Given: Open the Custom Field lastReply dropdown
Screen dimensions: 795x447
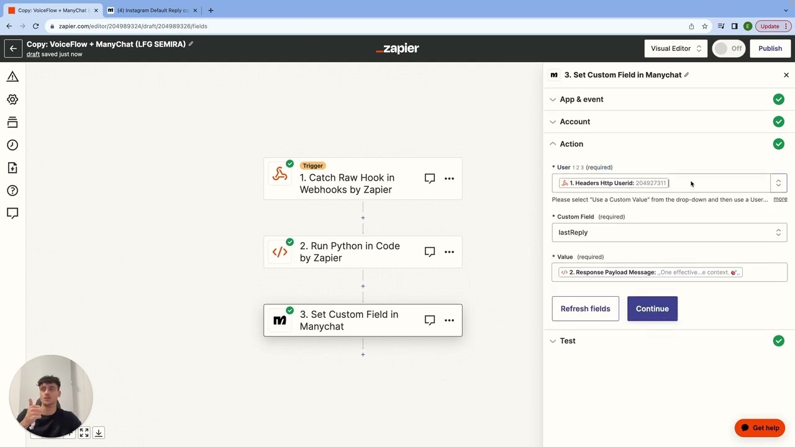Looking at the screenshot, I should pos(669,232).
